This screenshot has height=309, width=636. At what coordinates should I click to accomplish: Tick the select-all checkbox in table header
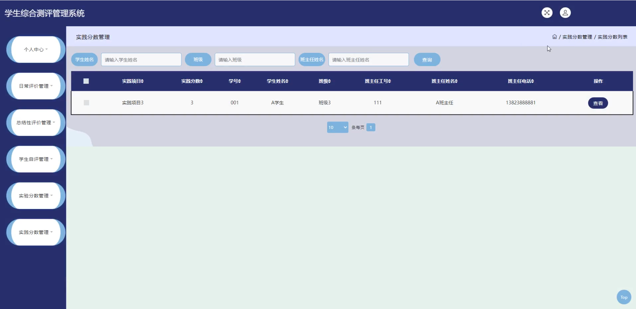click(x=86, y=81)
